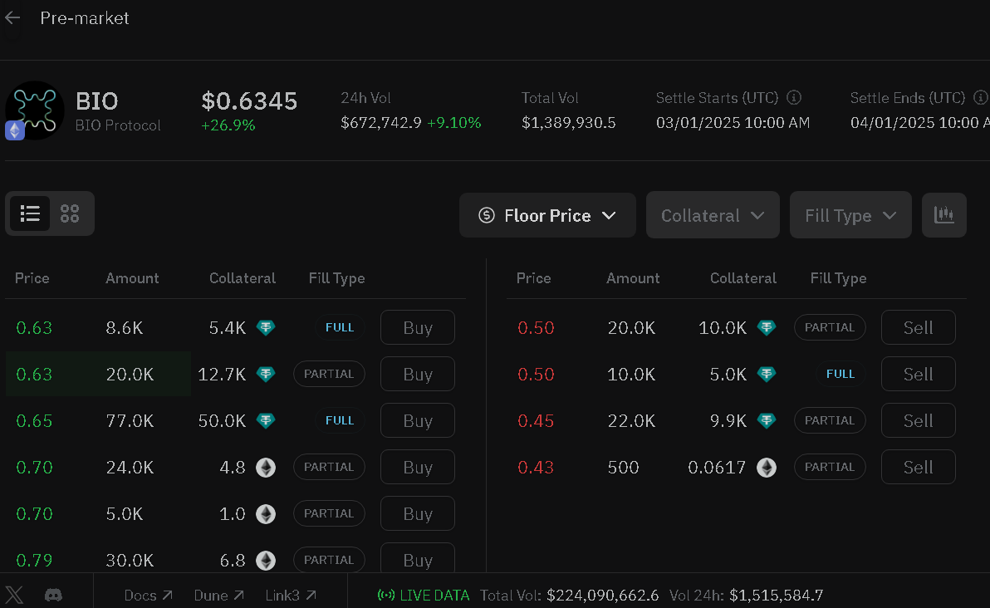Open the X (Twitter) icon in footer
The width and height of the screenshot is (990, 608).
point(14,595)
